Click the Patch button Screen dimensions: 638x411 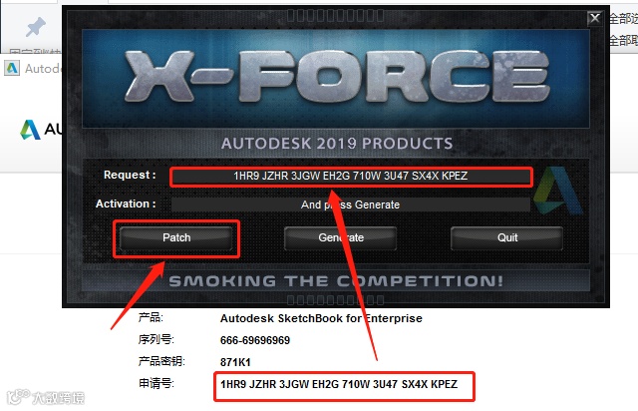(176, 237)
